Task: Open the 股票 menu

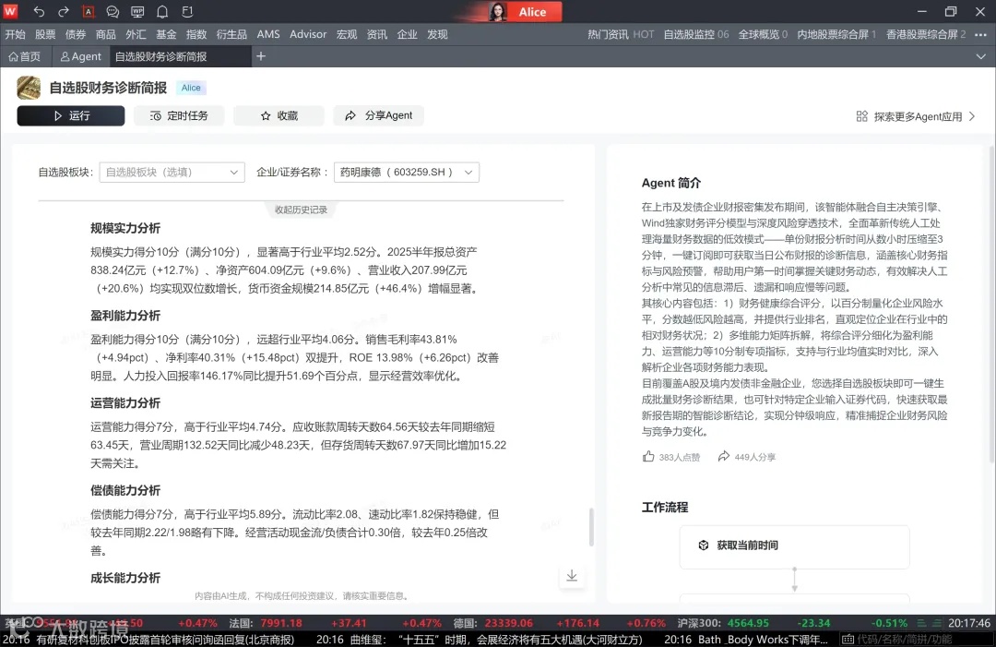Action: tap(45, 34)
